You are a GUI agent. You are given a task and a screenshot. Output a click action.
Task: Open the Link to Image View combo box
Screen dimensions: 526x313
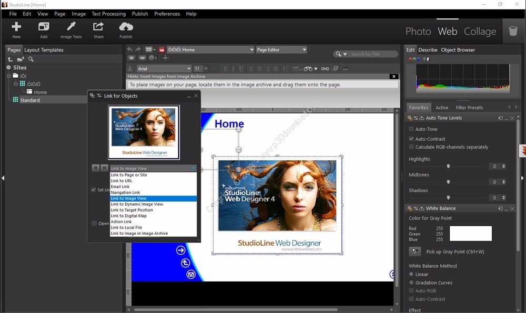[153, 169]
